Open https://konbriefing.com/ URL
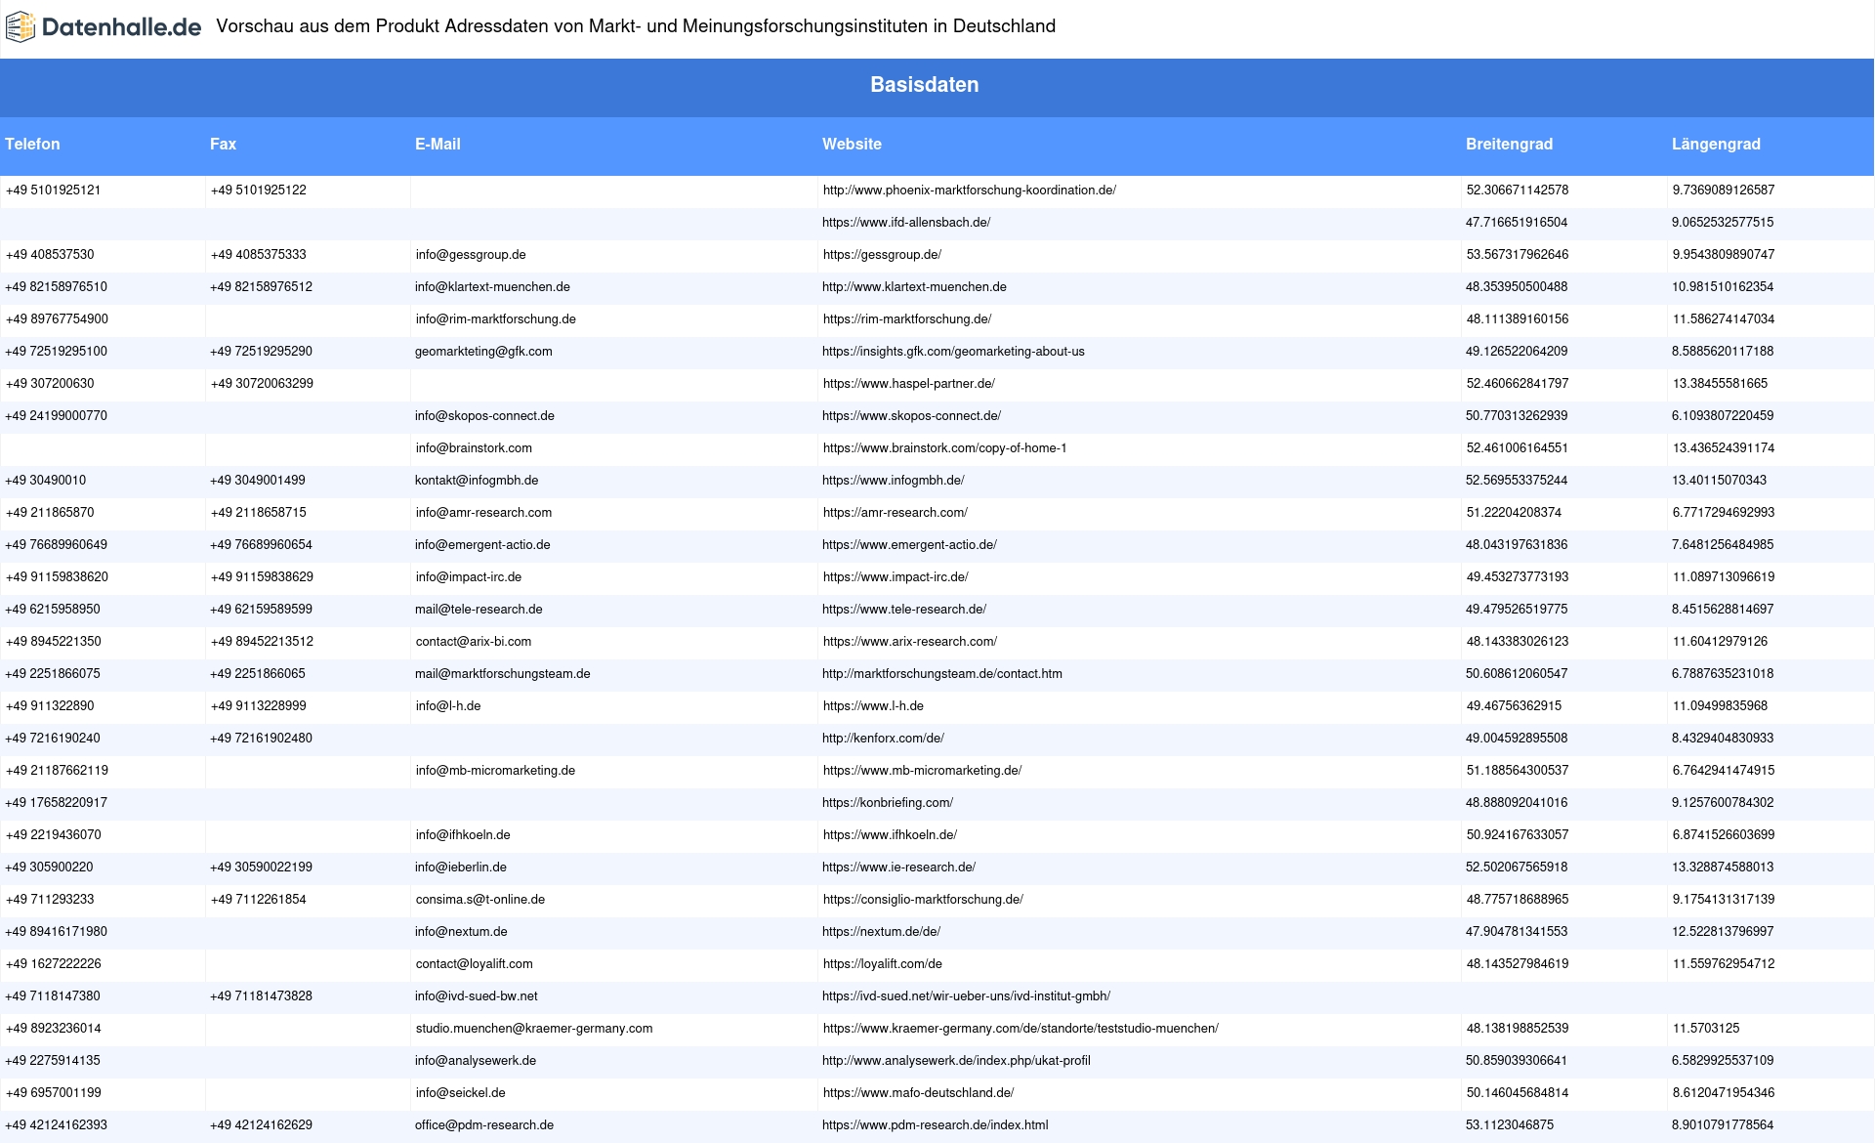The width and height of the screenshot is (1875, 1143). 888,803
